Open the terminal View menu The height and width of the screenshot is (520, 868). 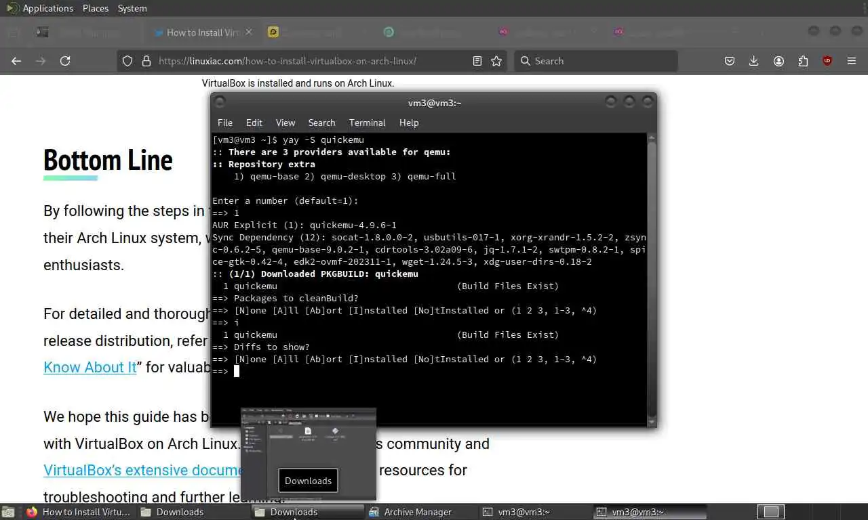click(x=285, y=123)
